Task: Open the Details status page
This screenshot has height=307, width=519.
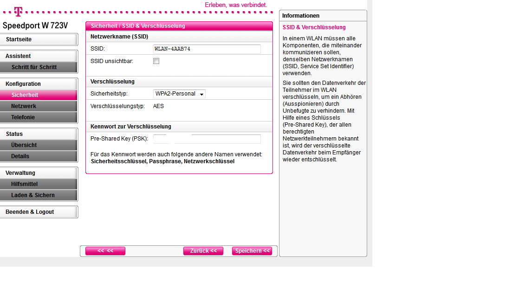Action: coord(39,156)
